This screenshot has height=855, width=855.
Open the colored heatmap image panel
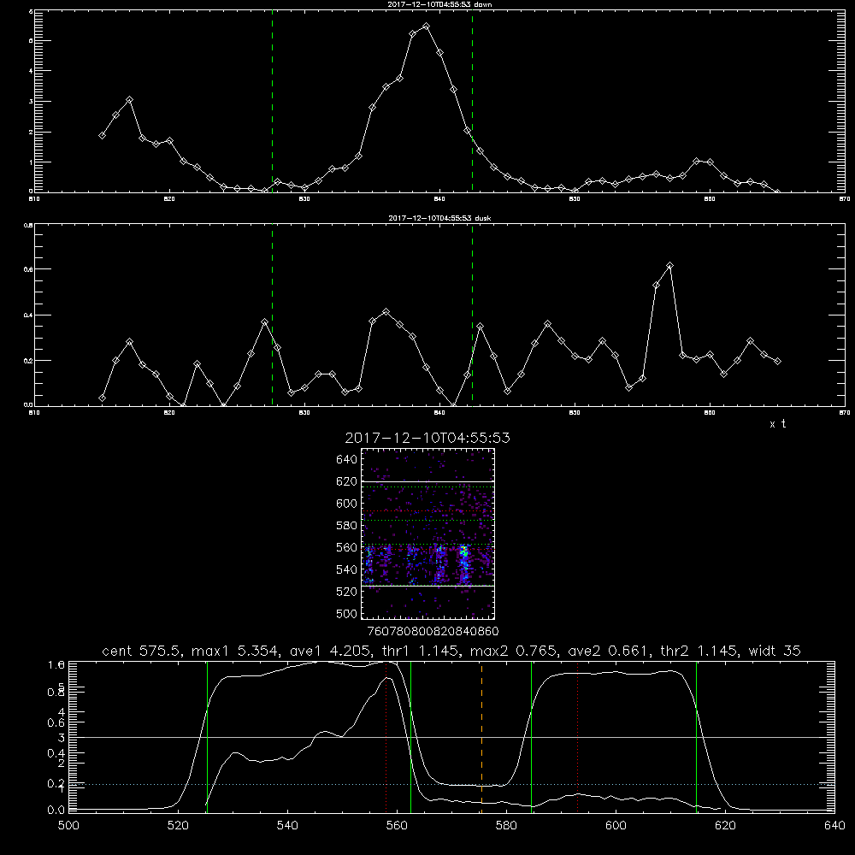(427, 534)
